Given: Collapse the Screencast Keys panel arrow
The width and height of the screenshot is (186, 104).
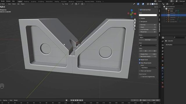Looking at the screenshot, I should [139, 10].
